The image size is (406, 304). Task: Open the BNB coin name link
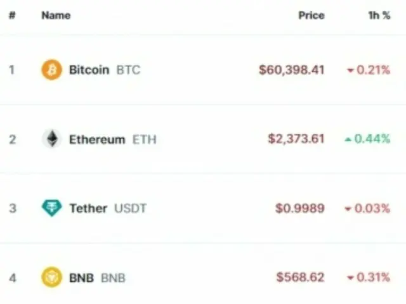coord(81,278)
